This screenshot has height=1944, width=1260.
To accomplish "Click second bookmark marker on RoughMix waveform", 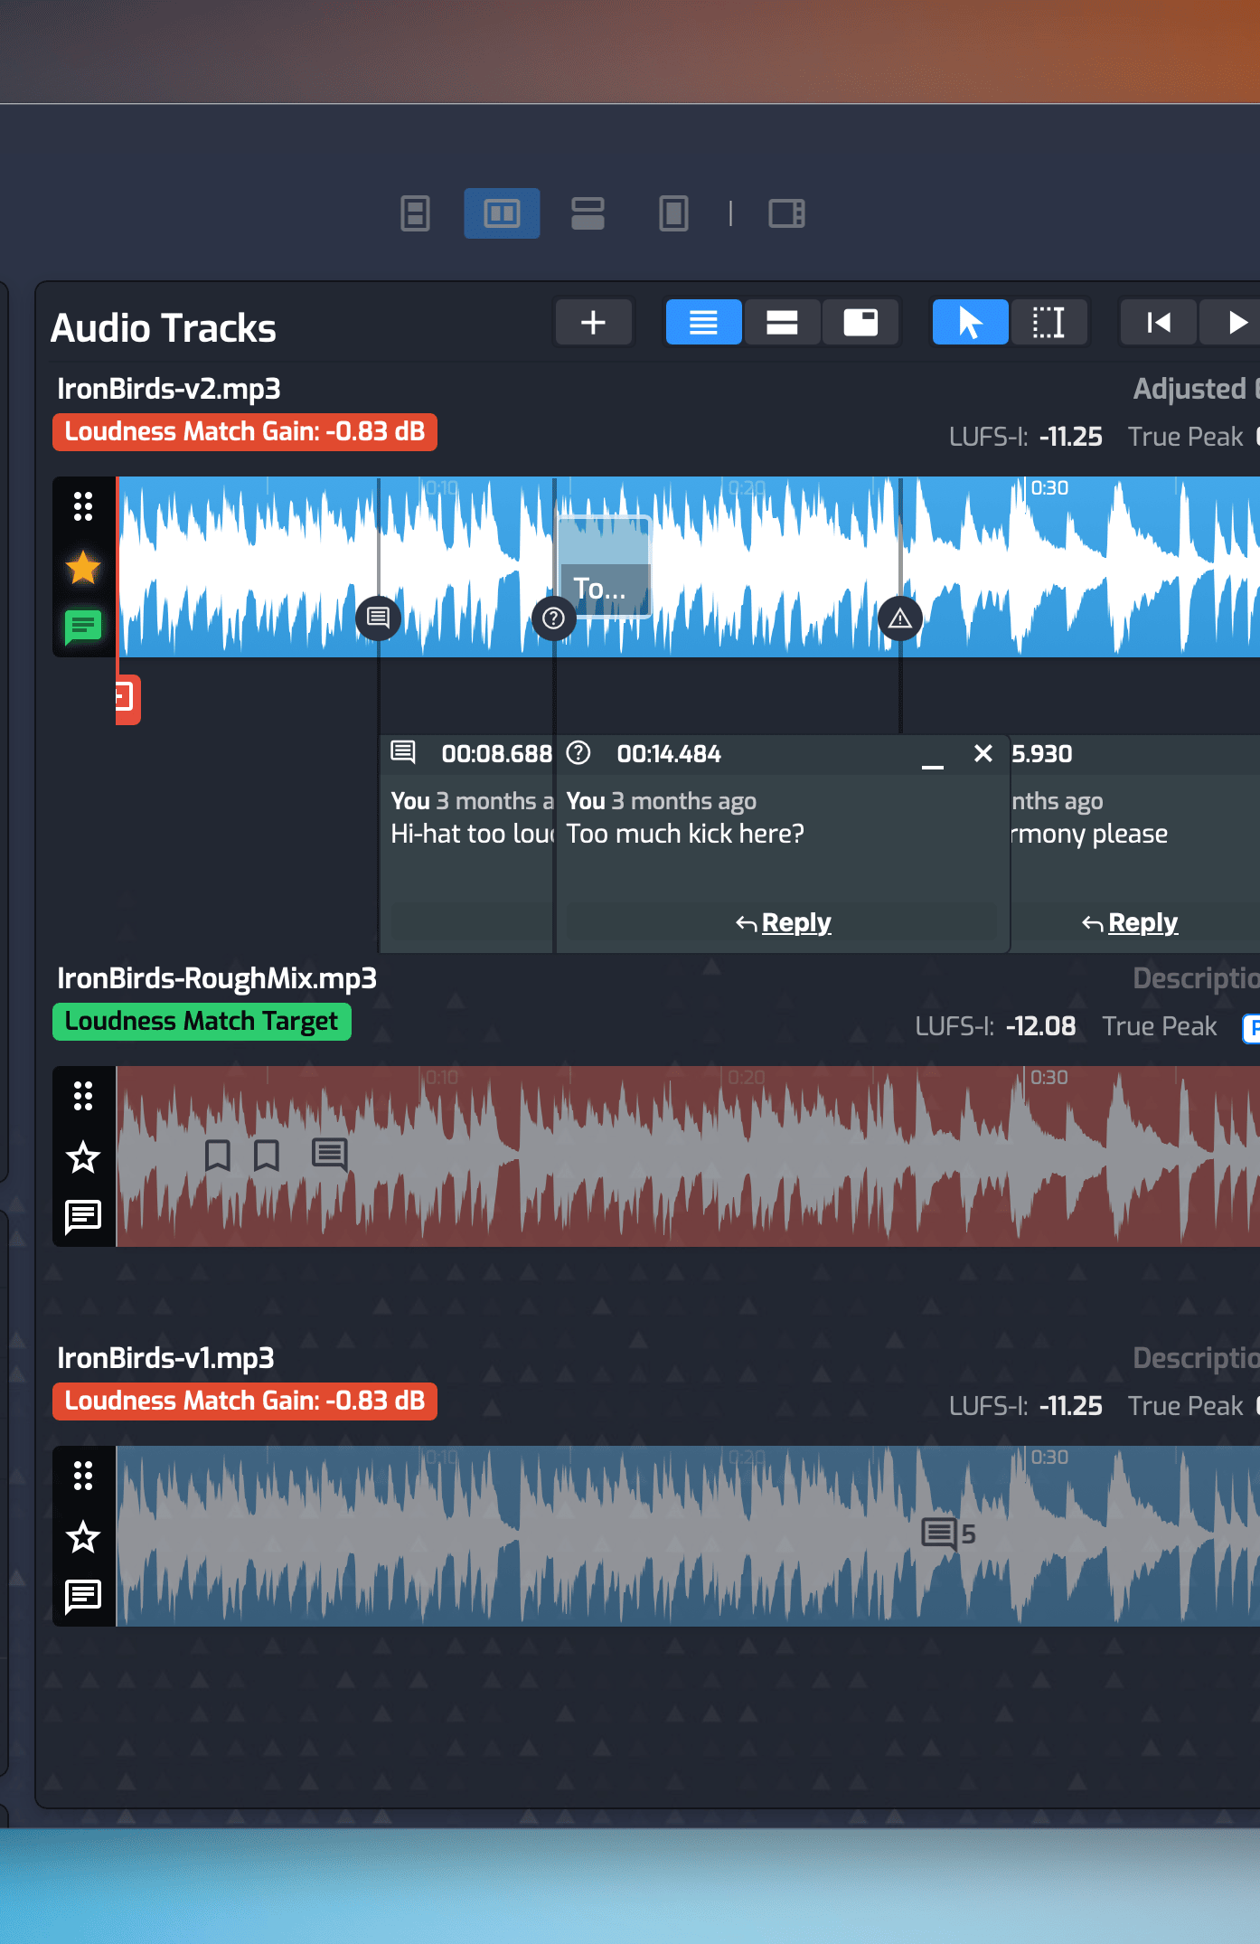I will coord(267,1155).
